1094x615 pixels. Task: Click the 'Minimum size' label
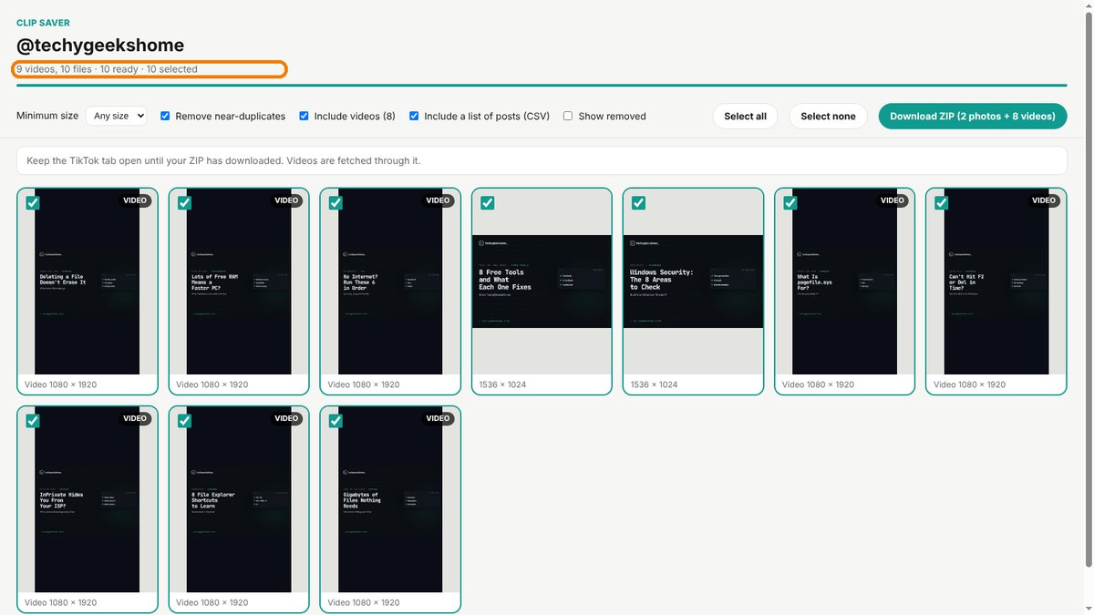(x=47, y=116)
